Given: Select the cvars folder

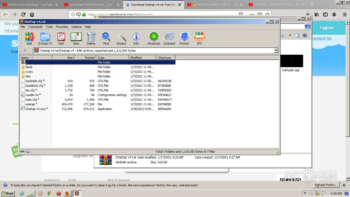Looking at the screenshot, I should click(x=29, y=72).
